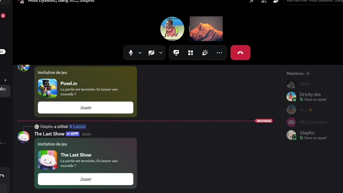Screen dimensions: 343x193
Task: Select the m... member with crown
Action: [x=311, y=109]
